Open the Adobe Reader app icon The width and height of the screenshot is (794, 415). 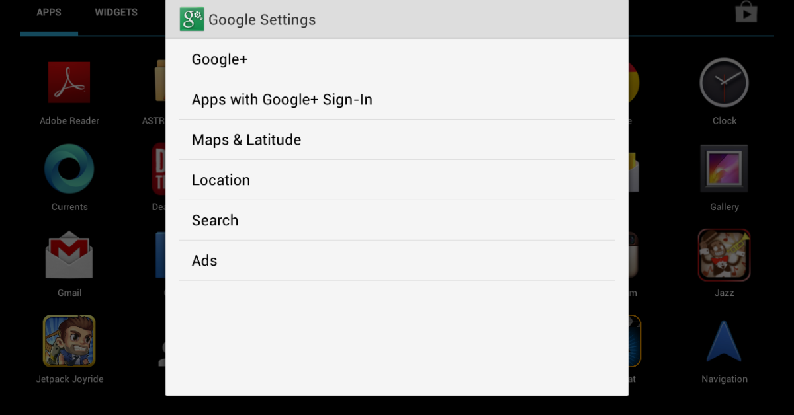pyautogui.click(x=69, y=83)
